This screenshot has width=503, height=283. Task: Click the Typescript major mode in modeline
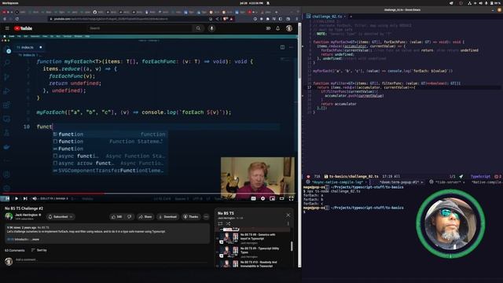[x=480, y=176]
